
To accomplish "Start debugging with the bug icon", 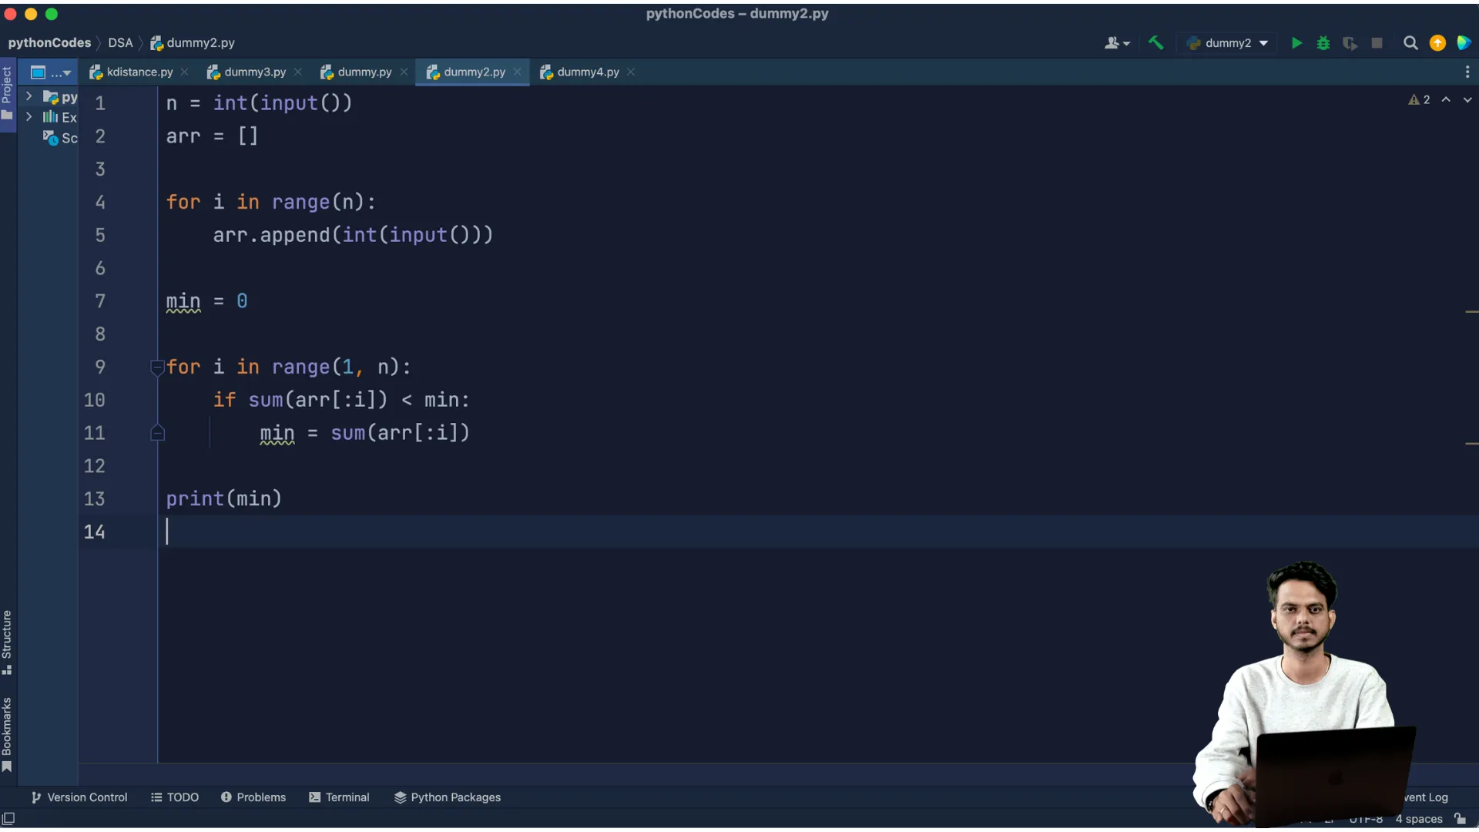I will click(1323, 43).
